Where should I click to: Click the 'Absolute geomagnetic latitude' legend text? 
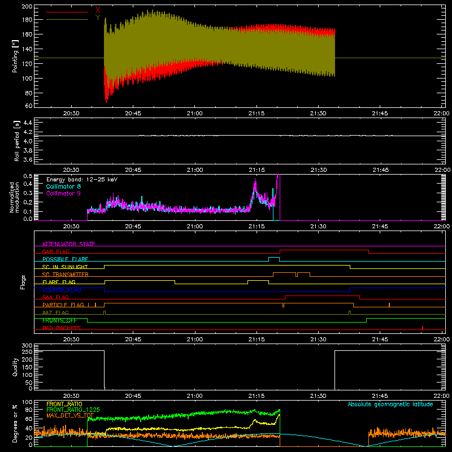click(390, 404)
